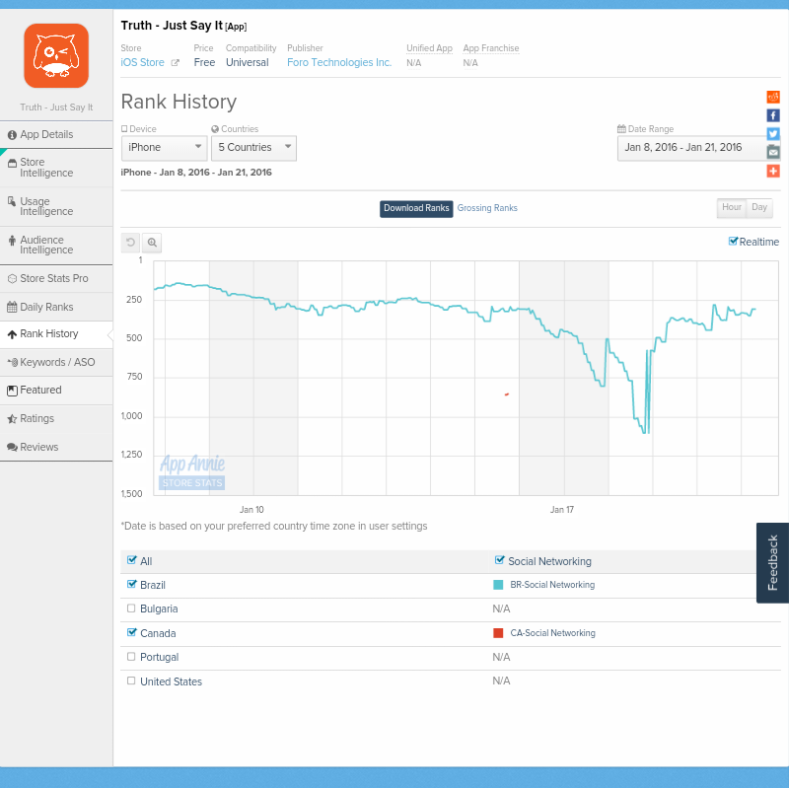Click the BR-Social Networking teal swatch
Viewport: 789px width, 788px height.
pyautogui.click(x=498, y=585)
